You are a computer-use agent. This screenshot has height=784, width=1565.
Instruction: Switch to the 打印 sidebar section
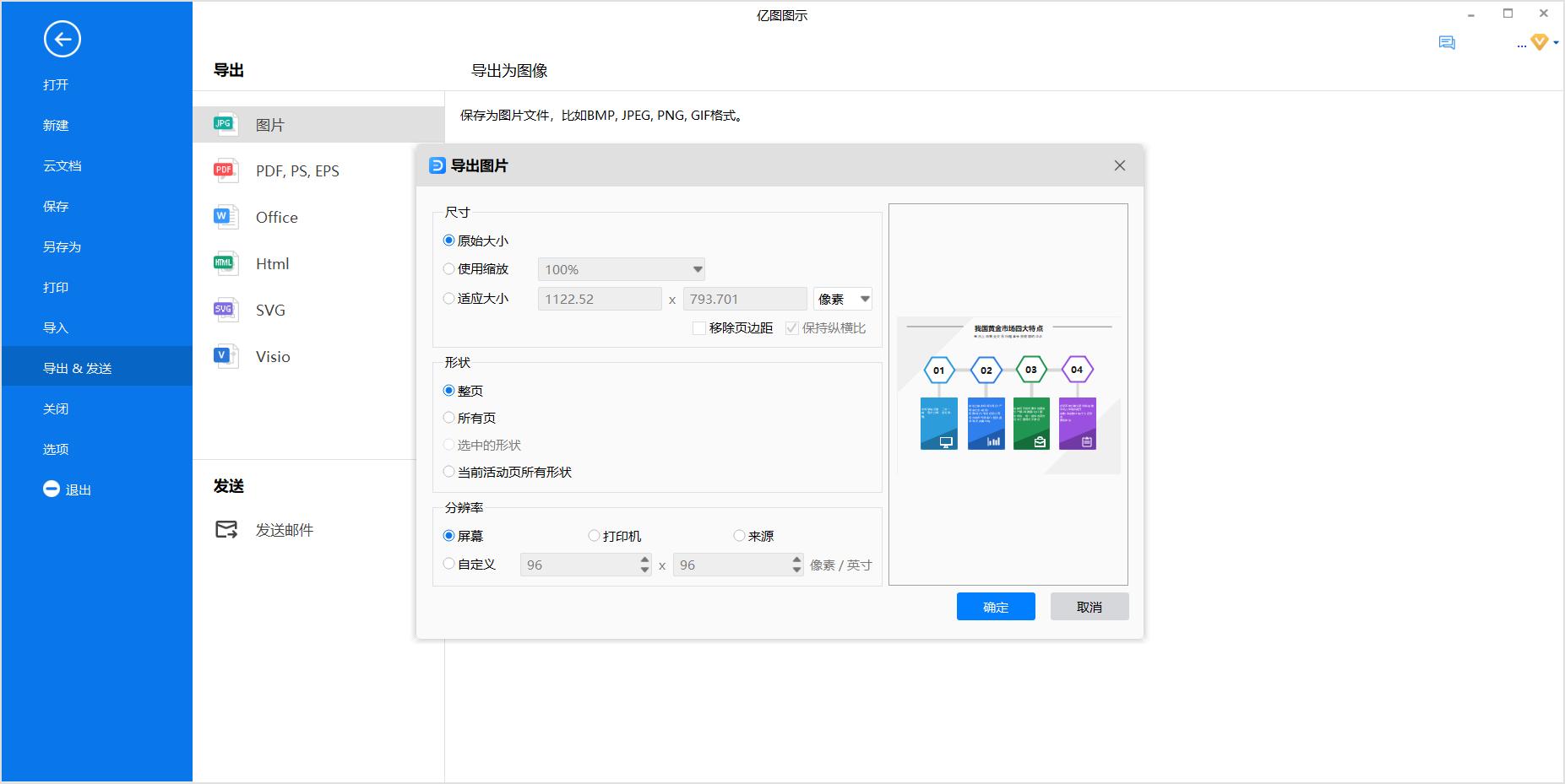(56, 287)
